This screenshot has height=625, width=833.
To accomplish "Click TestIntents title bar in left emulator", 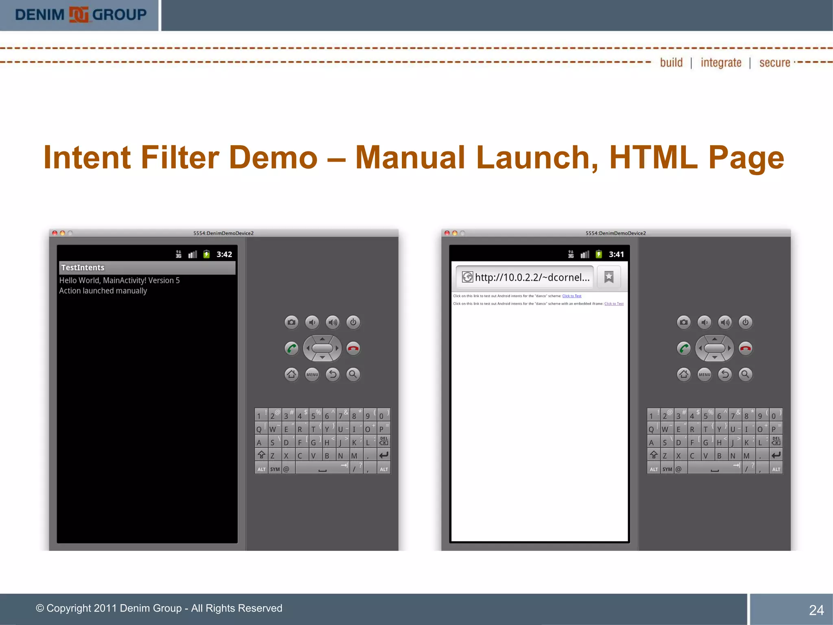I will 147,268.
